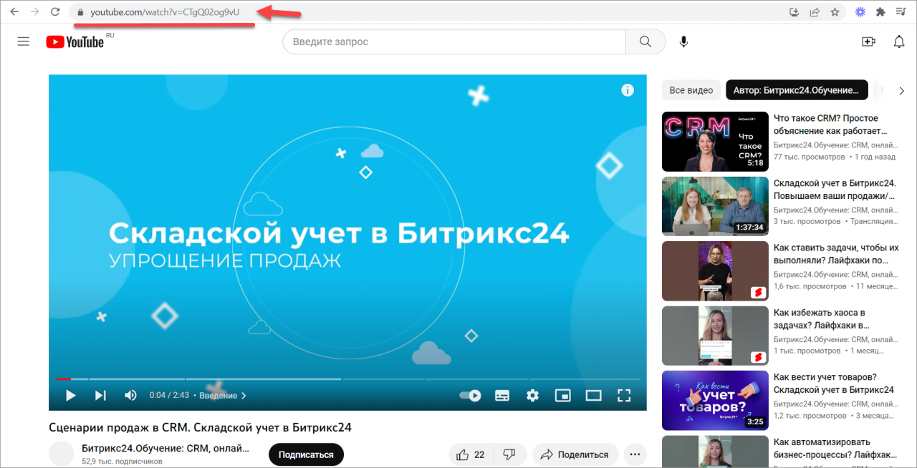Open the three-dot more actions menu
Image resolution: width=917 pixels, height=468 pixels.
pyautogui.click(x=635, y=454)
